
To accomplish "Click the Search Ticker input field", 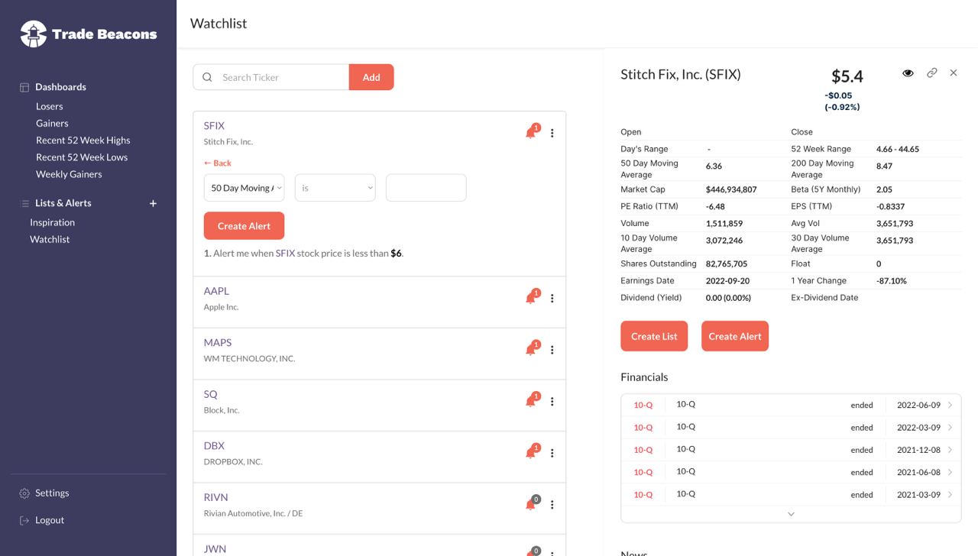I will (x=281, y=77).
